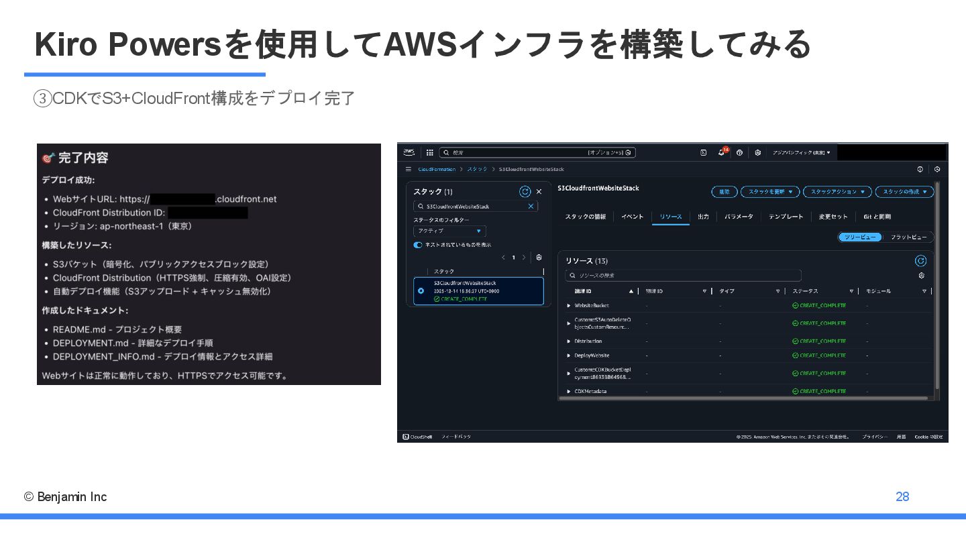The image size is (966, 544).
Task: Open the Physical ID column filter arrow
Action: click(x=704, y=291)
